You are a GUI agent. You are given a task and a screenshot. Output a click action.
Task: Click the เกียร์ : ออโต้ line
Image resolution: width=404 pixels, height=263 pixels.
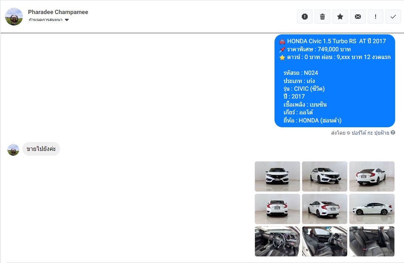point(298,112)
